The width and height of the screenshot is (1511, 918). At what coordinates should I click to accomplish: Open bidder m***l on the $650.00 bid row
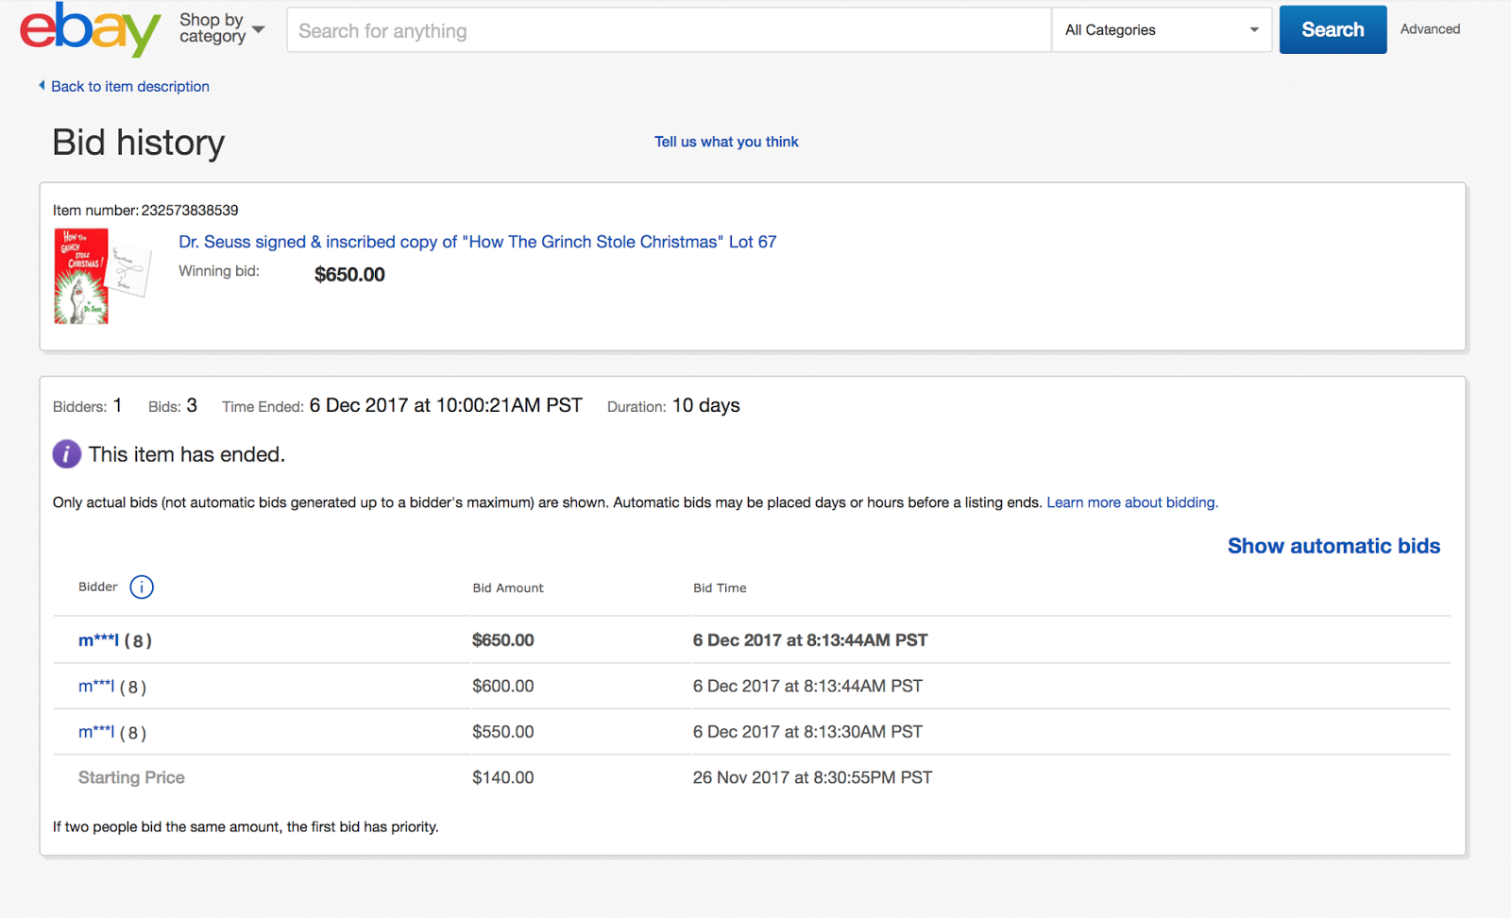point(98,640)
